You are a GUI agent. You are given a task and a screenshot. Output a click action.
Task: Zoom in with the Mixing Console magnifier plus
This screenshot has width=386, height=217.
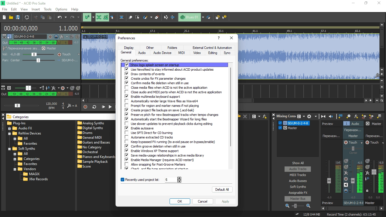click(x=308, y=206)
